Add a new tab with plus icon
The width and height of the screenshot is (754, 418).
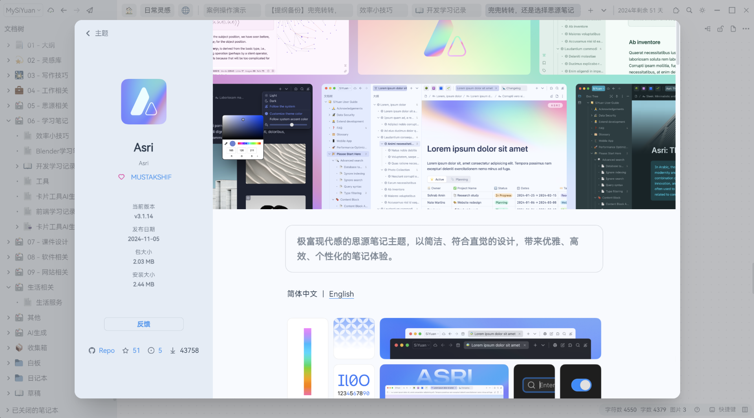point(590,10)
